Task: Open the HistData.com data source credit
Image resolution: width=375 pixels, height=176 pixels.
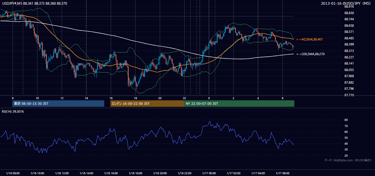Action: [348, 160]
